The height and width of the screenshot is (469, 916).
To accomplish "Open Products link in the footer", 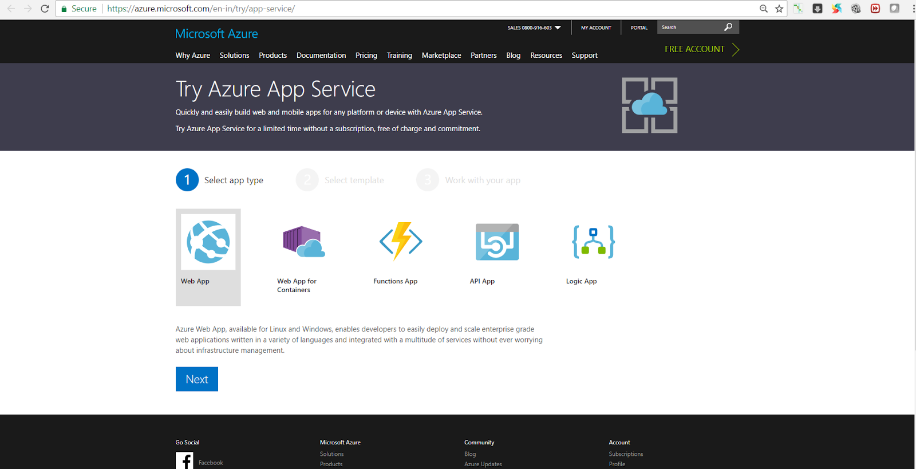I will pyautogui.click(x=331, y=464).
